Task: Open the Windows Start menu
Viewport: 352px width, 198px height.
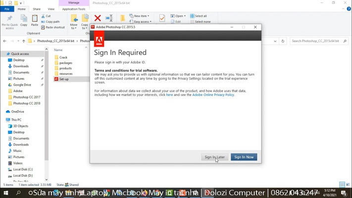Action: click(4, 193)
